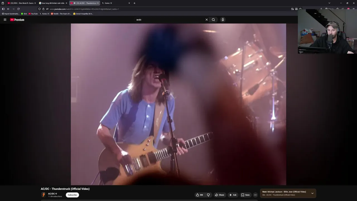Close the DDG - Elon Musk tab
Viewport: 357px width, 201px height.
(x=35, y=3)
